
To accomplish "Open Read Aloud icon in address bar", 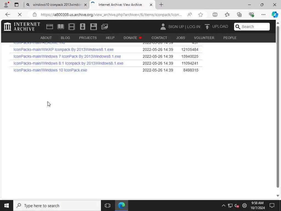I will pos(190,15).
